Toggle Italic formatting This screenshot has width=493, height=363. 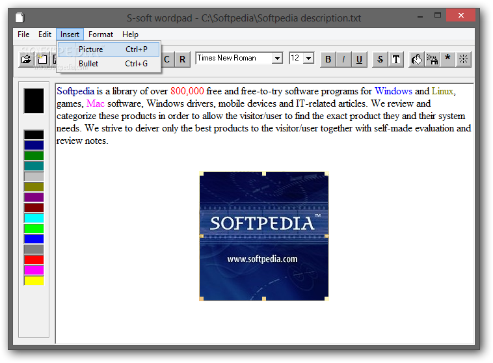point(343,59)
